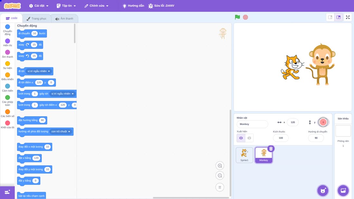354x199 pixels.
Task: Click the green flag to run
Action: (237, 17)
